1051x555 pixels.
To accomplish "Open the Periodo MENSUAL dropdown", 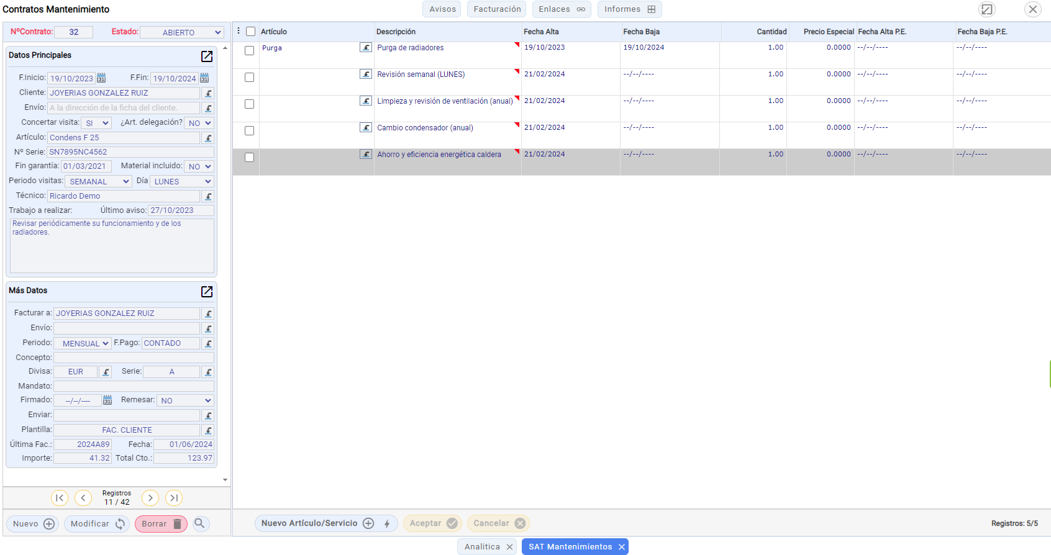I will coord(83,343).
